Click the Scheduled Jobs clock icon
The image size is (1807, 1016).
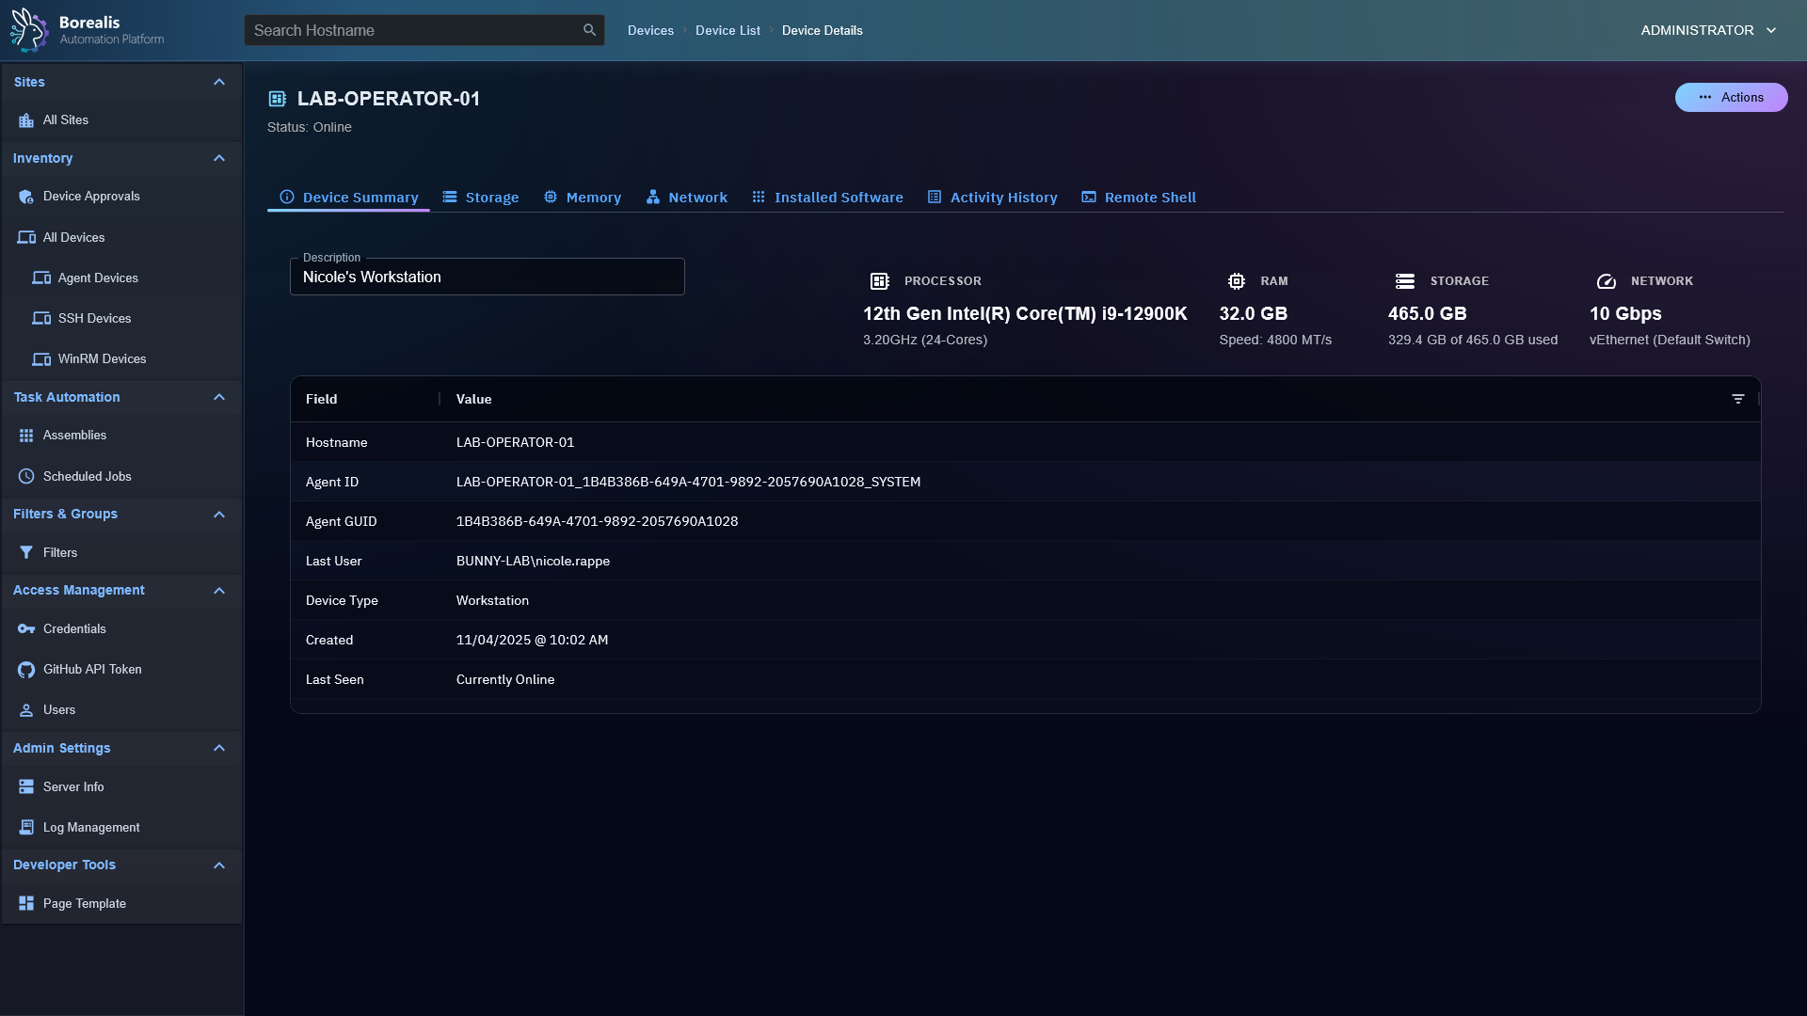click(26, 477)
